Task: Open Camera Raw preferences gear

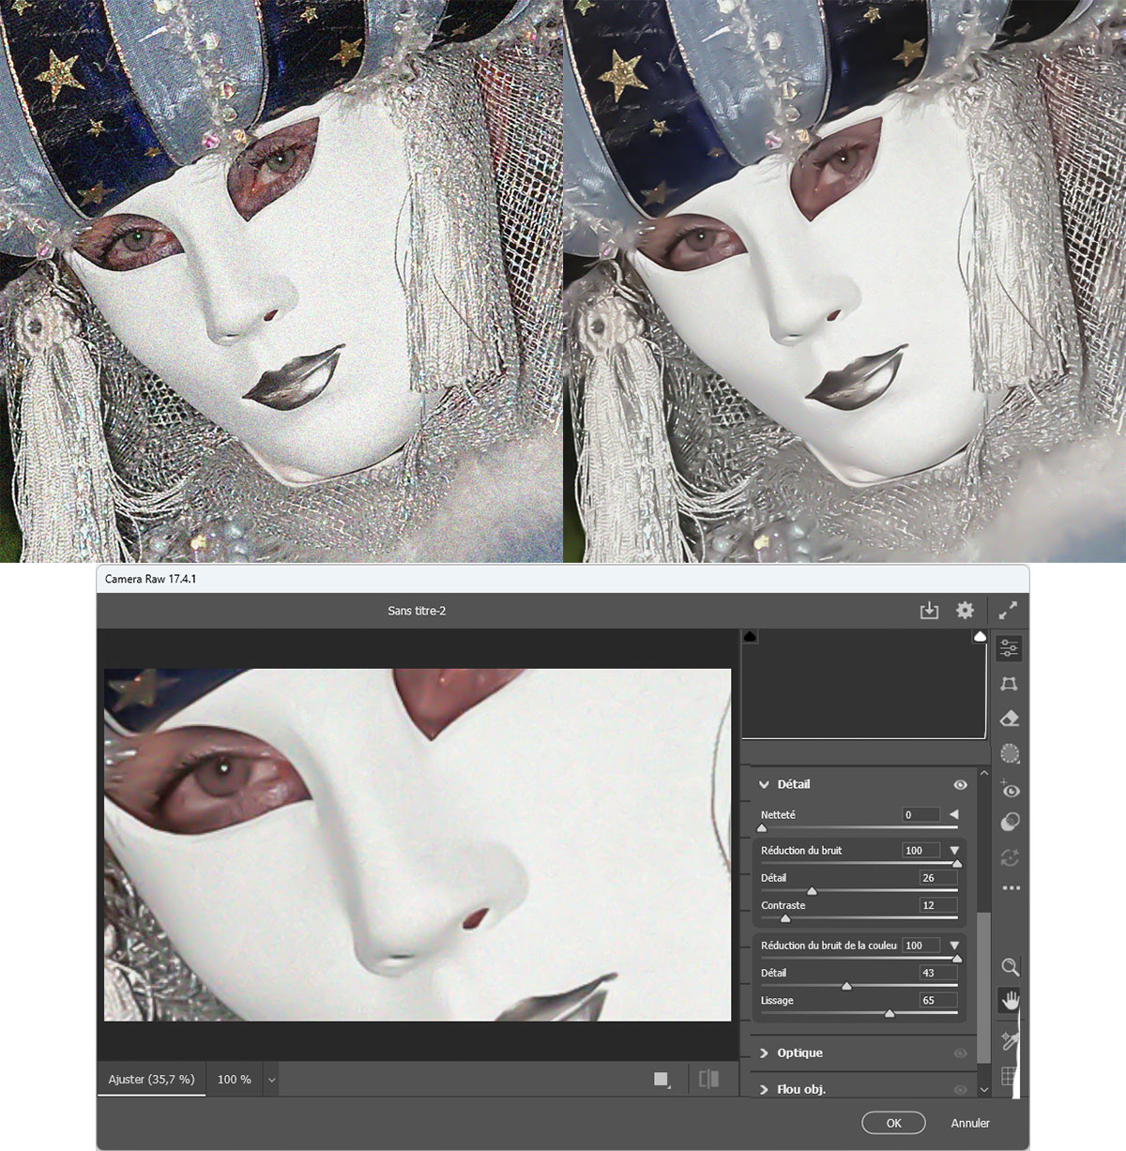Action: 966,610
